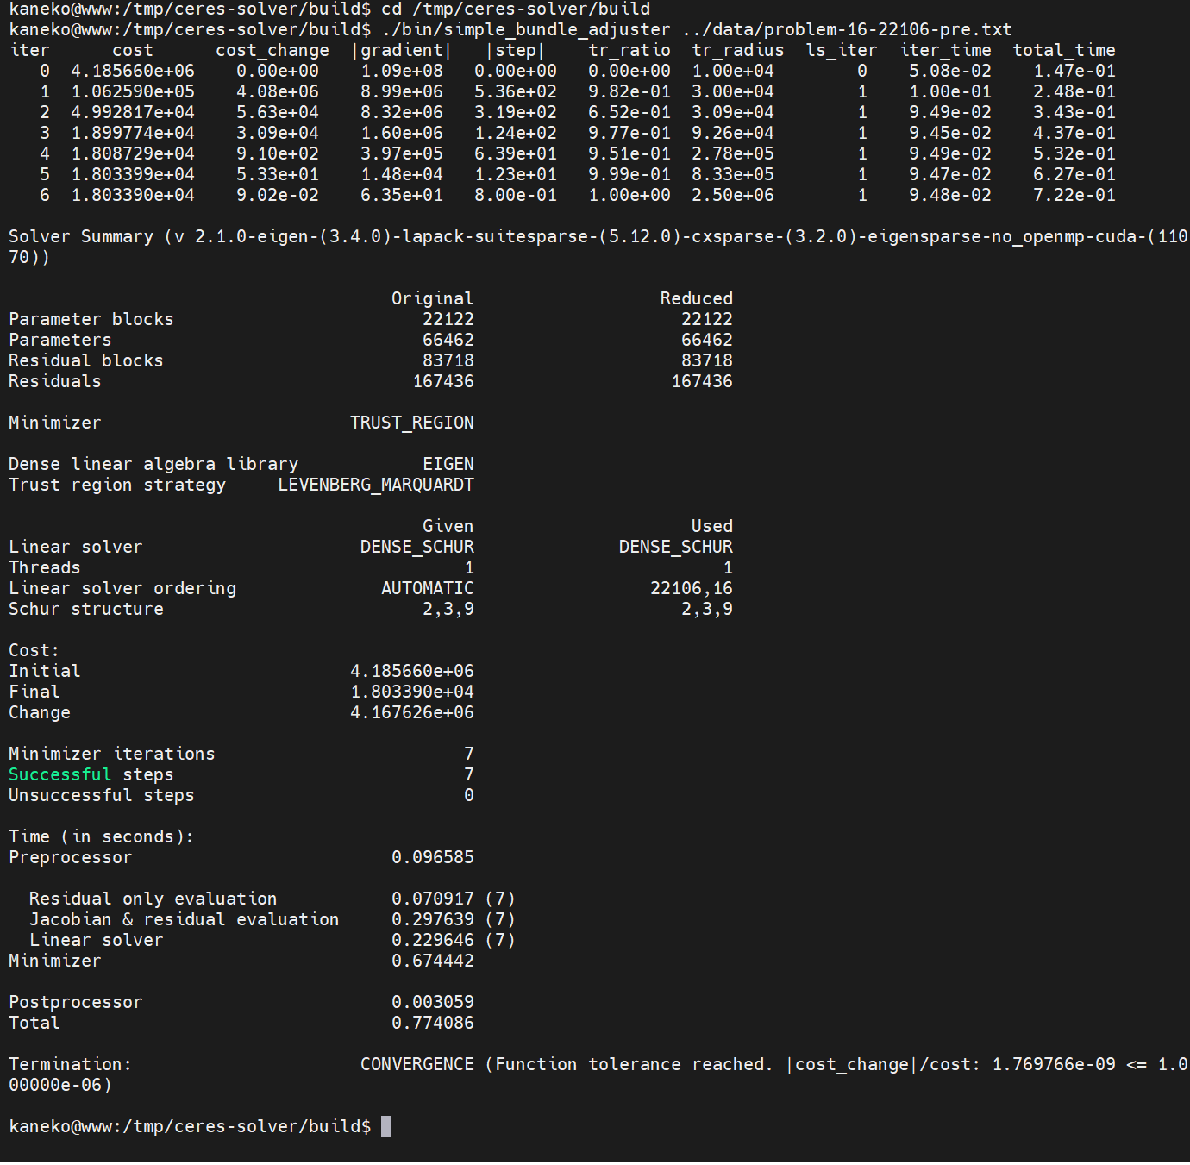Click the Solver Summary heading line
The image size is (1190, 1165).
click(x=598, y=247)
